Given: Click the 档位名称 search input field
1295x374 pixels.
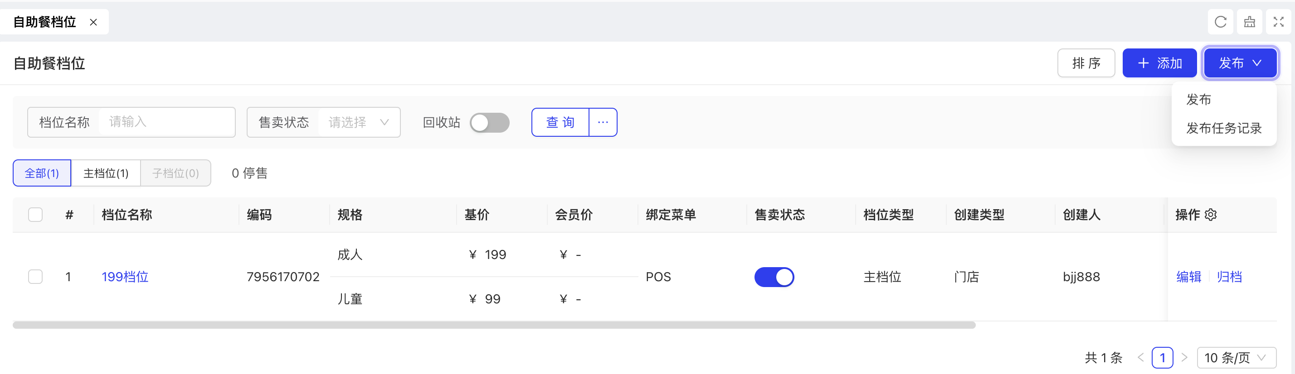Looking at the screenshot, I should coord(166,123).
